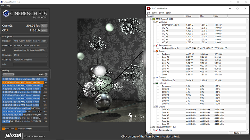
Task: Collapse the XPG GAMMIX S11 Pro node
Action: click(x=150, y=127)
